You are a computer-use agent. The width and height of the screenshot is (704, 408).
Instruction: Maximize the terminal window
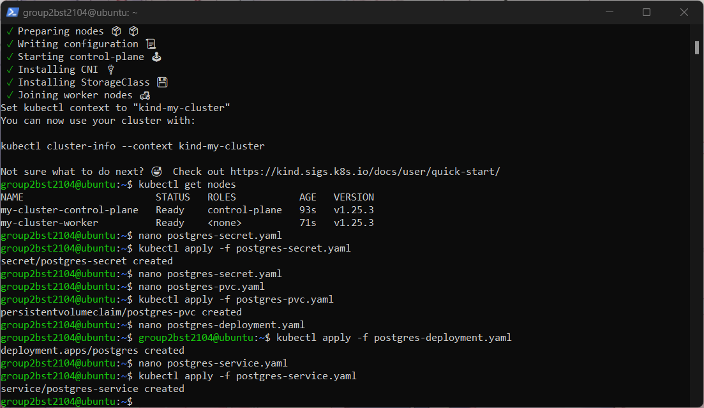click(647, 12)
